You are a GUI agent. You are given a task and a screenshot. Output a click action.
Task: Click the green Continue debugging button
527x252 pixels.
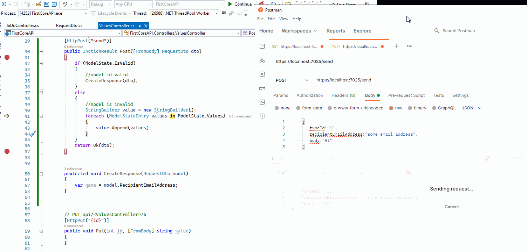click(240, 4)
